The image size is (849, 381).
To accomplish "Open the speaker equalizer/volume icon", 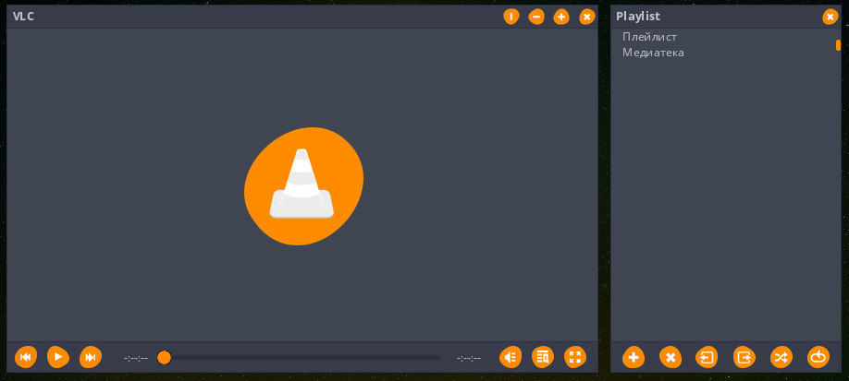I will 511,357.
